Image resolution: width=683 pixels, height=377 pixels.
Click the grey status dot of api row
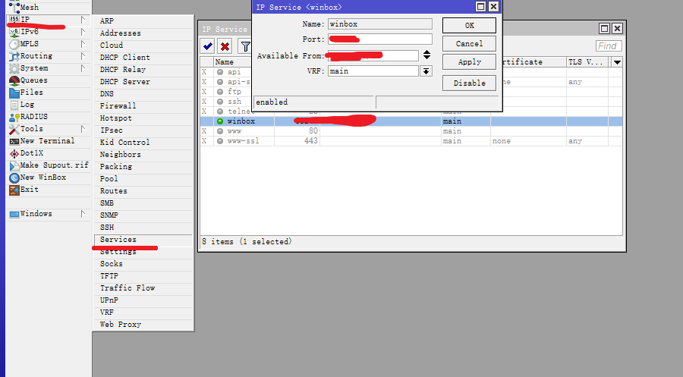coord(220,72)
